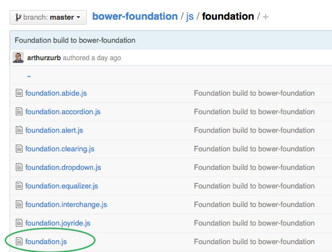Open commit message in foundation.interchange.js row
332x252 pixels.
(x=254, y=205)
